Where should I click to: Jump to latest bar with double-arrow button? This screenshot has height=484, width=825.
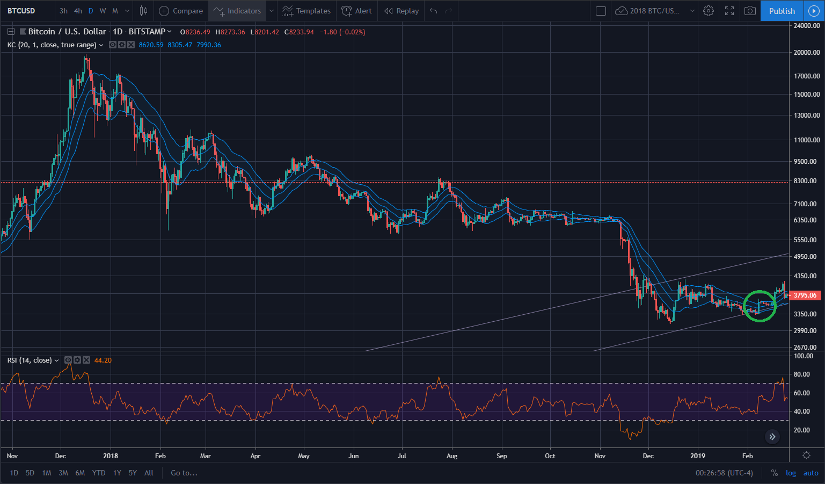pyautogui.click(x=772, y=437)
